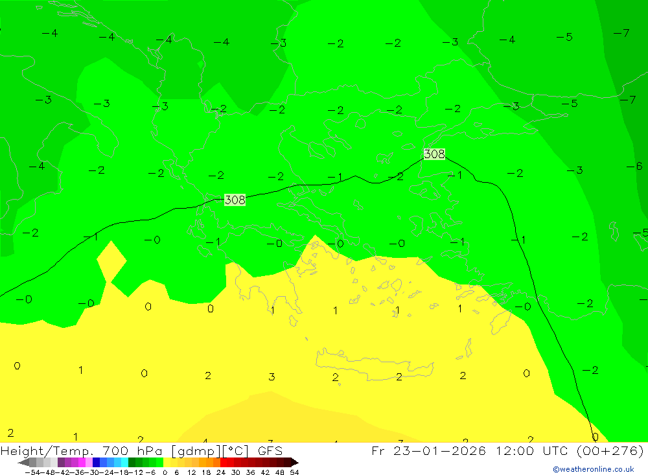Click the '[°C]' unit text in title

point(235,451)
